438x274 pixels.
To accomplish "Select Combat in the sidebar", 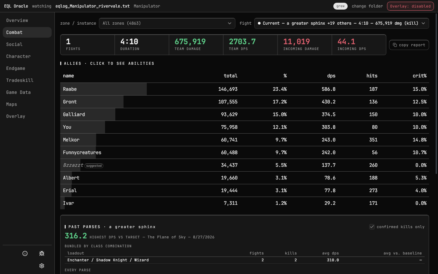I will (27, 32).
